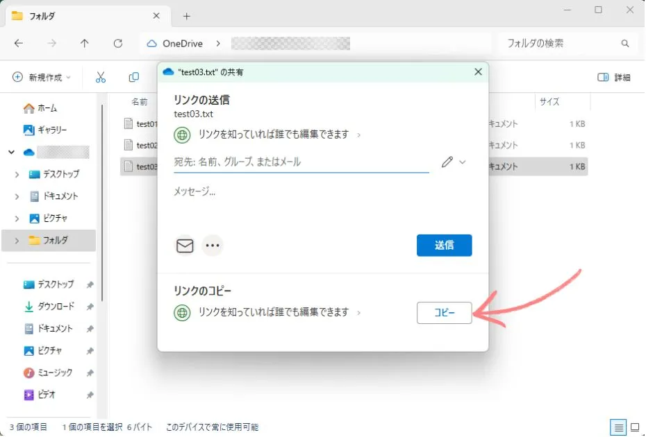Open the mail envelope share option
The image size is (646, 437).
[x=185, y=246]
